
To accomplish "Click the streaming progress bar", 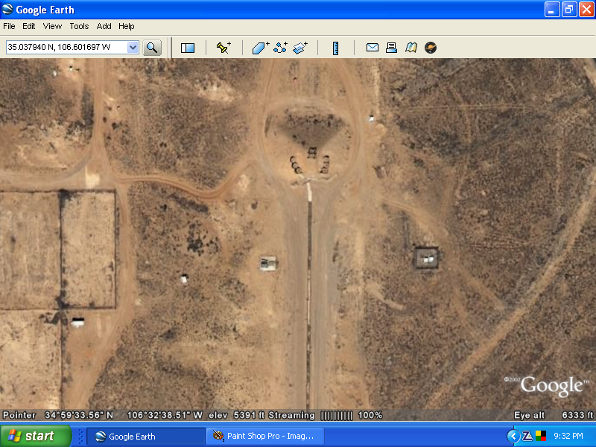I will point(337,416).
